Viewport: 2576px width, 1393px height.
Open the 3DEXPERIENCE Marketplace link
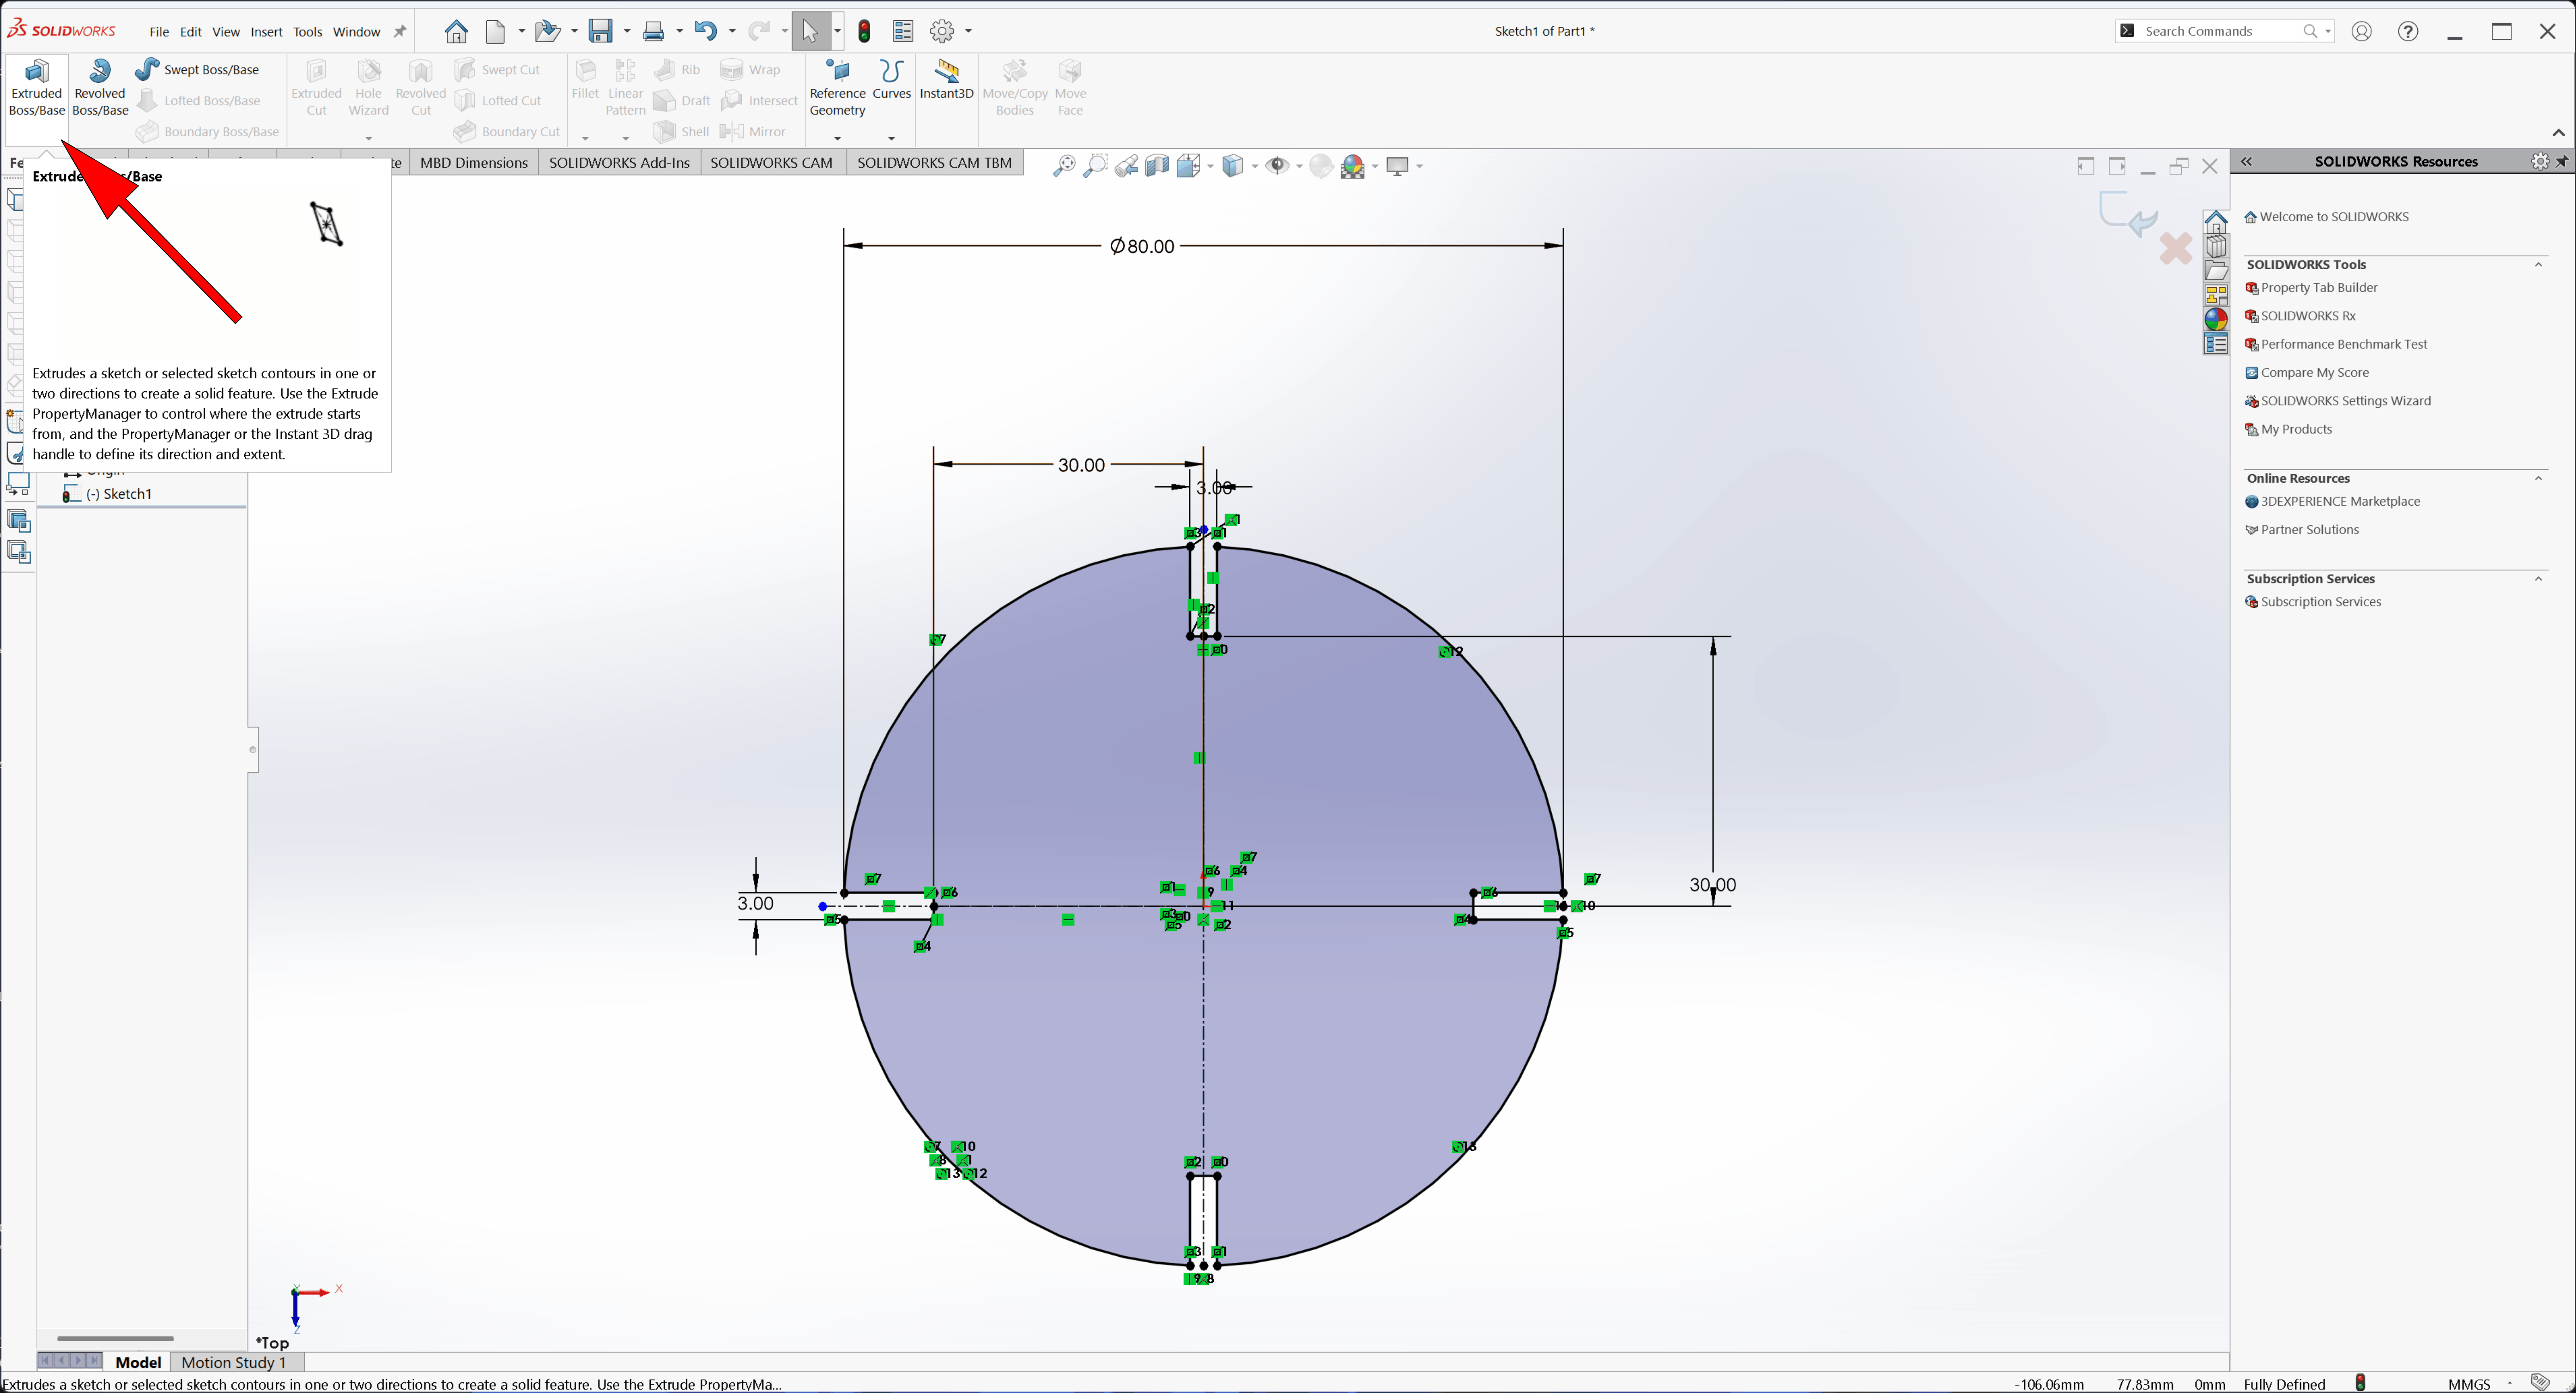pyautogui.click(x=2340, y=502)
